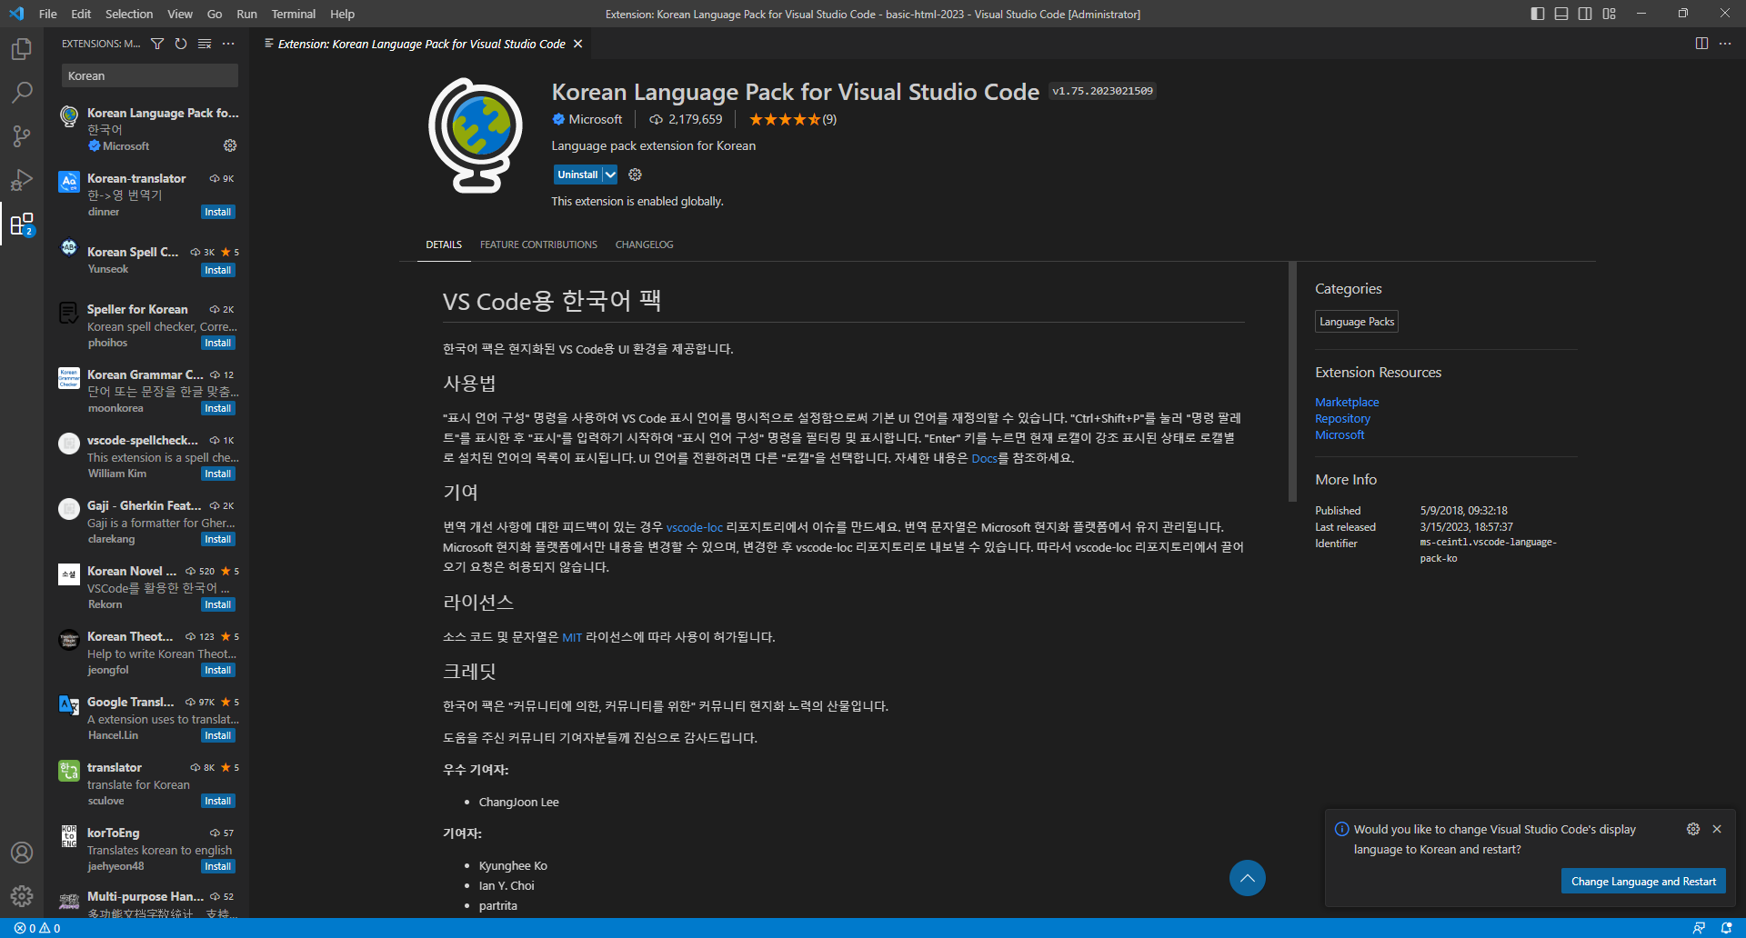The image size is (1746, 938).
Task: Toggle primary side bar layout icon
Action: coord(1538,14)
